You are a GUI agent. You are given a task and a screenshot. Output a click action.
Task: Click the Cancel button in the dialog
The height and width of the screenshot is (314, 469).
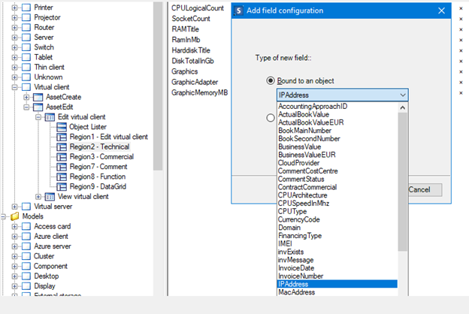(425, 189)
